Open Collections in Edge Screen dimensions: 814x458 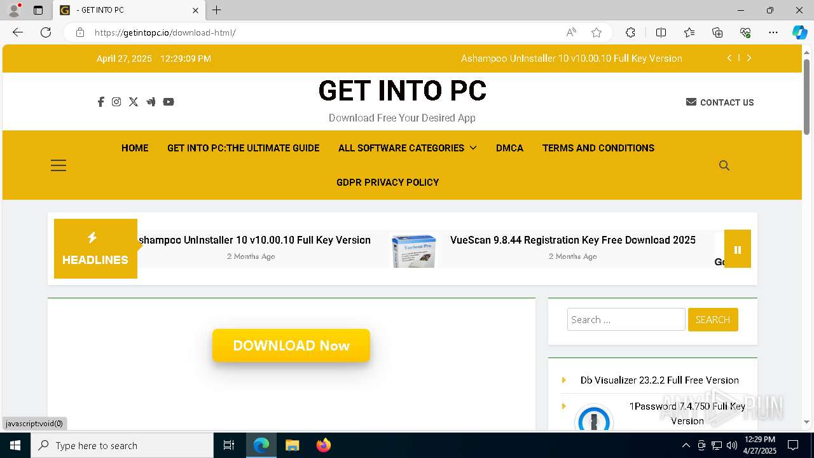coord(717,32)
